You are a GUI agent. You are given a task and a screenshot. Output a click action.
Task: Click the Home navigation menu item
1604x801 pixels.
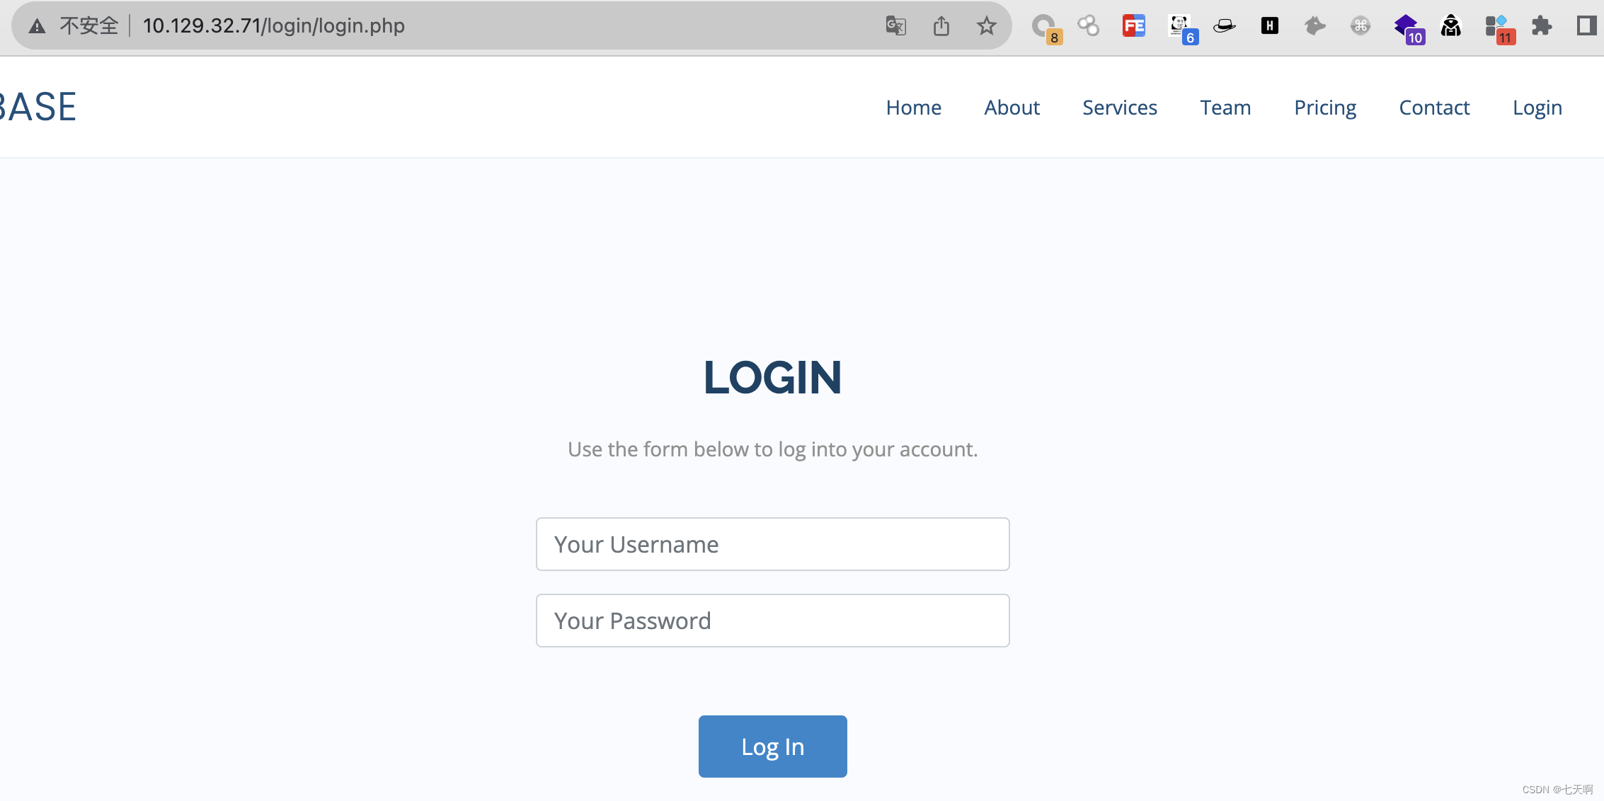point(914,108)
